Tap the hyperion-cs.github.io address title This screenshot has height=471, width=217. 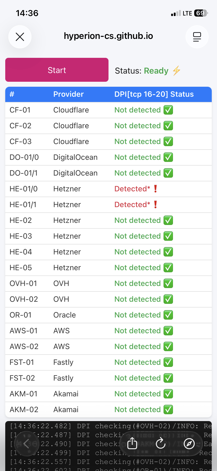point(108,36)
